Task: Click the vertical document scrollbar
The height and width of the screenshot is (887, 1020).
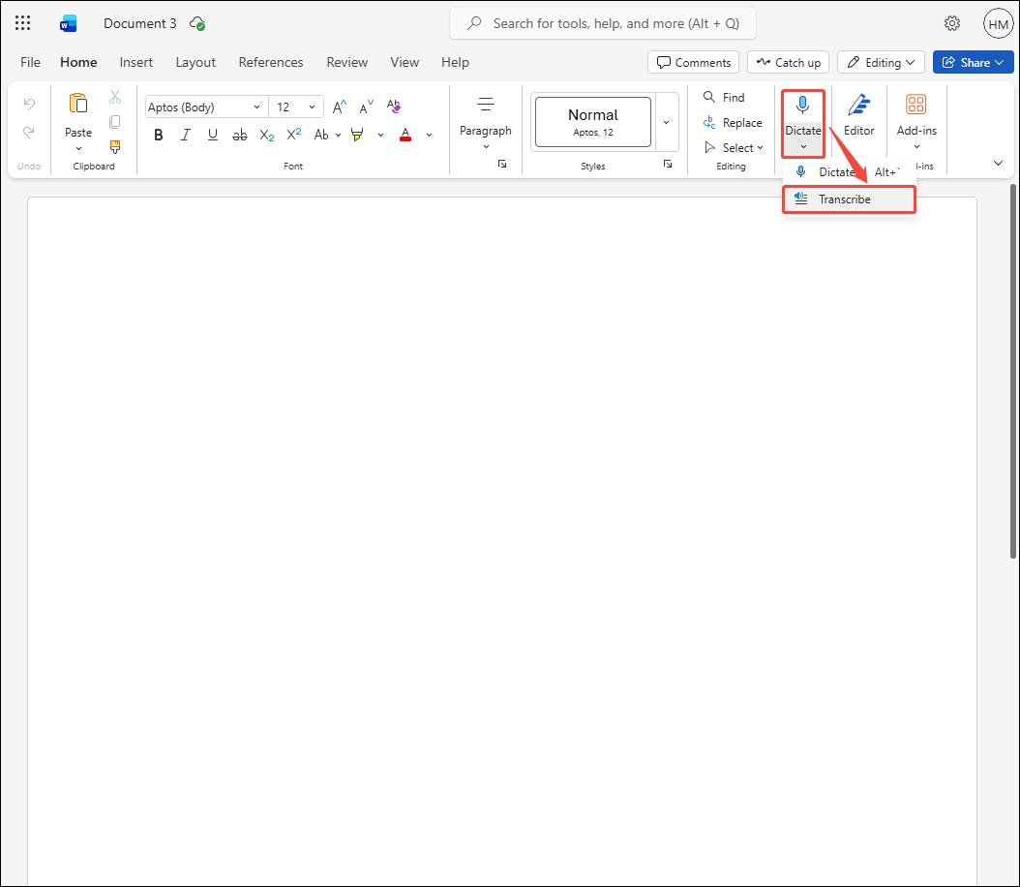Action: 1013,371
